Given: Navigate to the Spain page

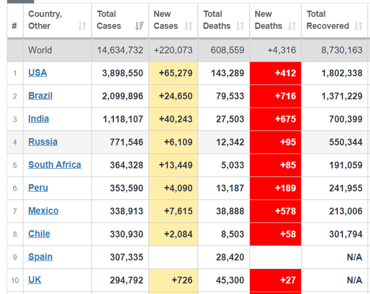Looking at the screenshot, I should [x=40, y=257].
